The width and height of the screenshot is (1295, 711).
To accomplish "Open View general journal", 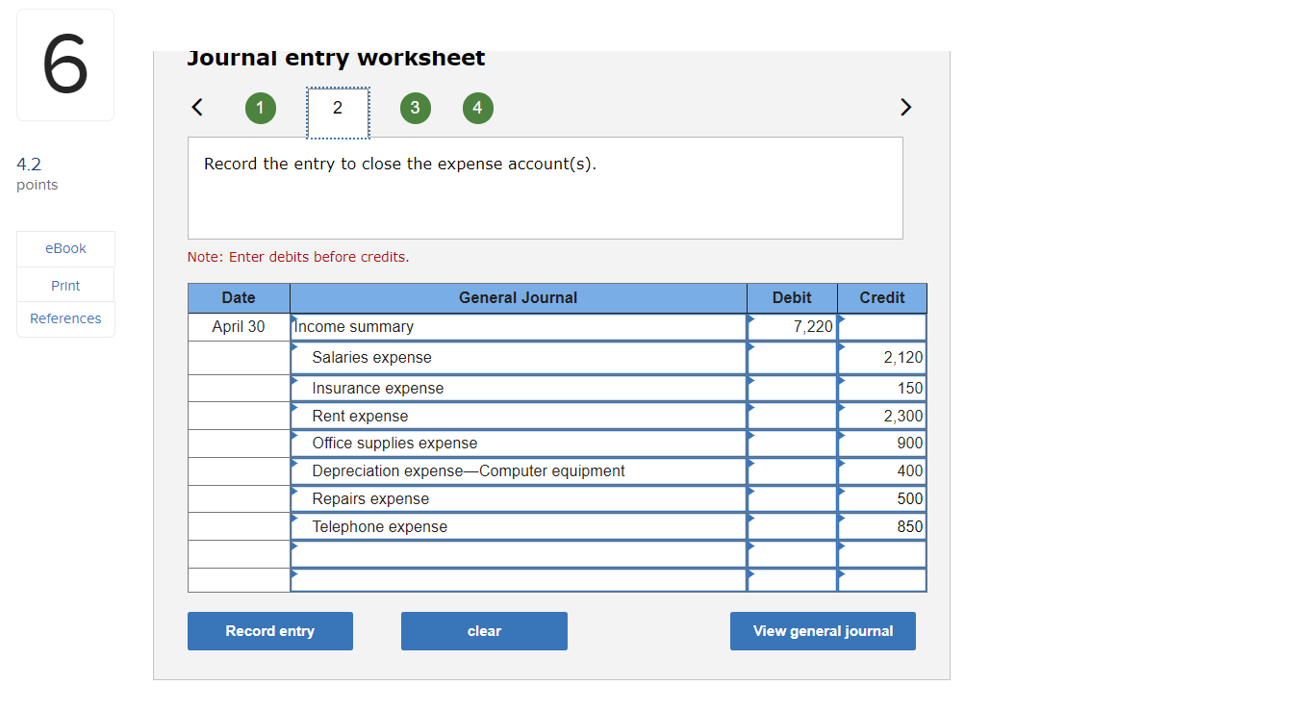I will click(x=823, y=631).
